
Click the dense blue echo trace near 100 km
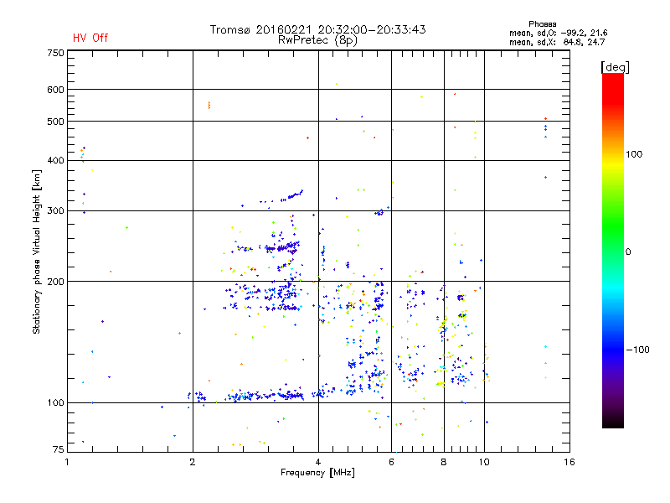pyautogui.click(x=265, y=396)
